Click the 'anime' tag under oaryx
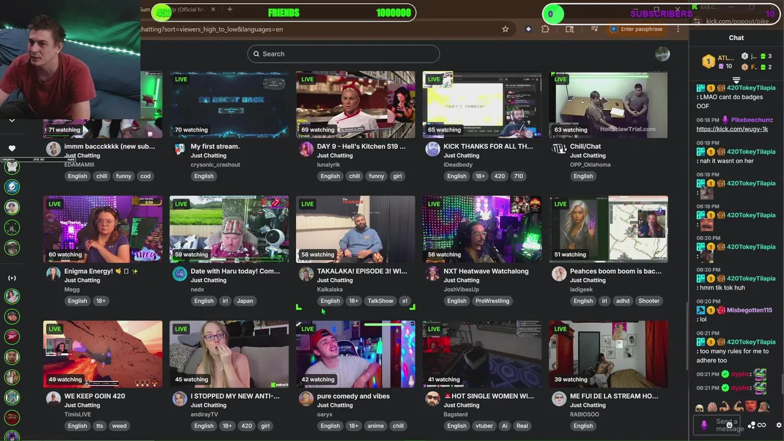 click(x=375, y=426)
